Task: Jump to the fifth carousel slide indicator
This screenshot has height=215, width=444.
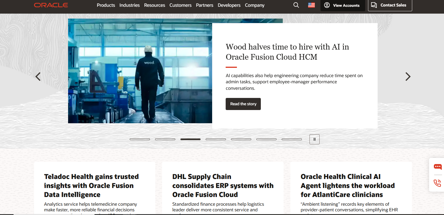Action: click(241, 139)
